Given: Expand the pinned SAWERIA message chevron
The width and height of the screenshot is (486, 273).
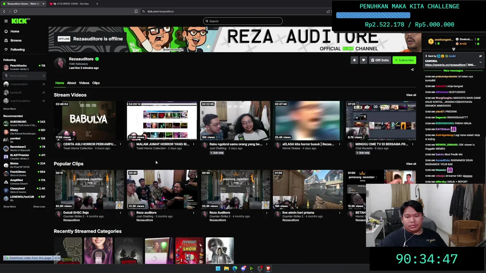Looking at the screenshot, I should (x=480, y=62).
